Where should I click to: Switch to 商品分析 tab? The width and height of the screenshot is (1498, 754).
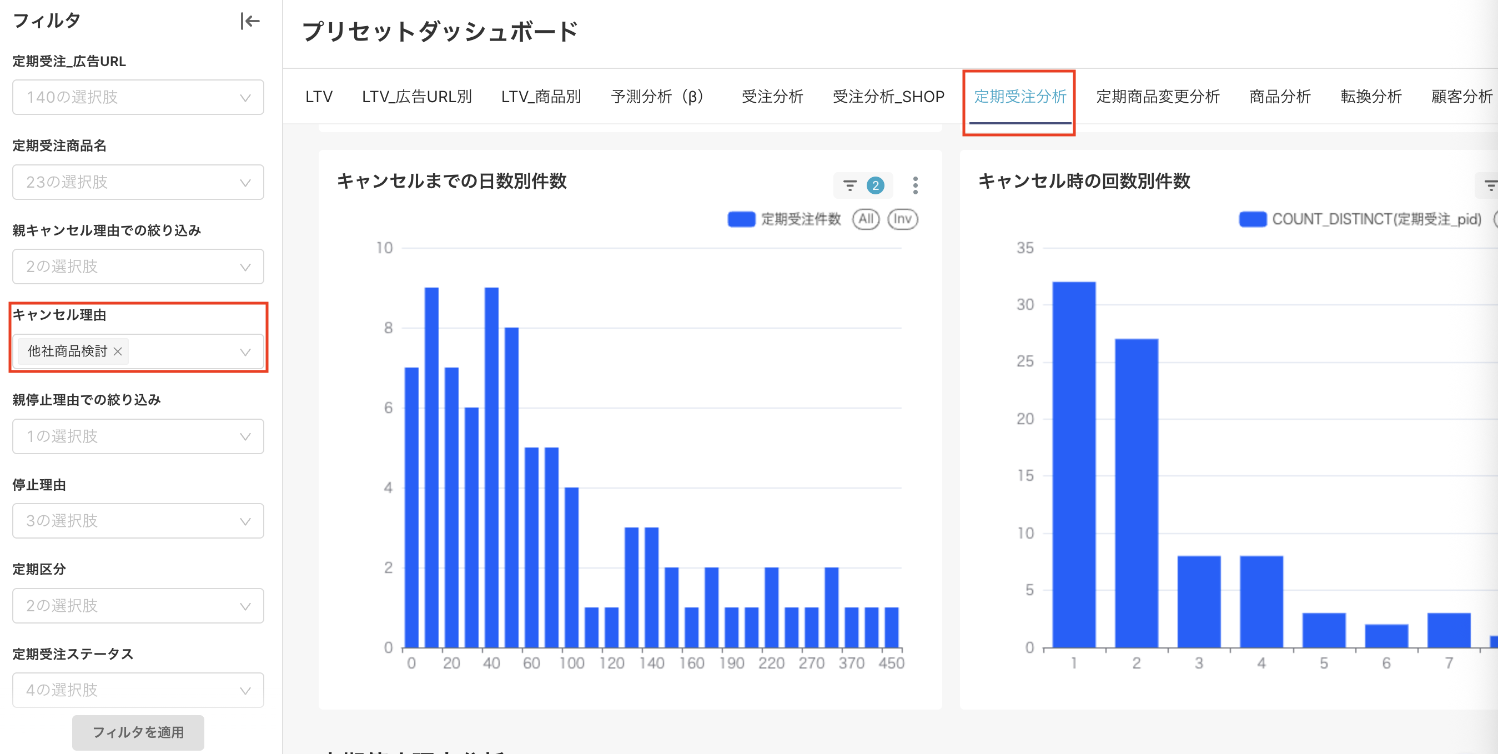[1280, 97]
